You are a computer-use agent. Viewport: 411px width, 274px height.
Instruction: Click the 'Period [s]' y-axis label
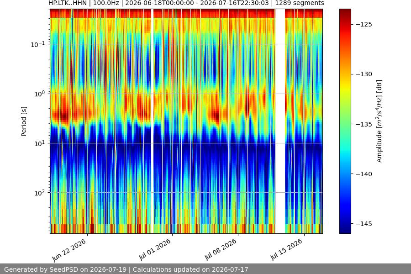coord(24,121)
